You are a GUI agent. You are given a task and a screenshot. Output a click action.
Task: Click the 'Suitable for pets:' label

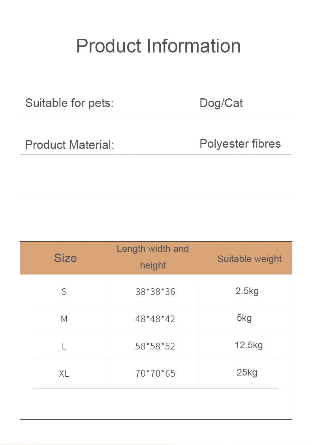(69, 103)
